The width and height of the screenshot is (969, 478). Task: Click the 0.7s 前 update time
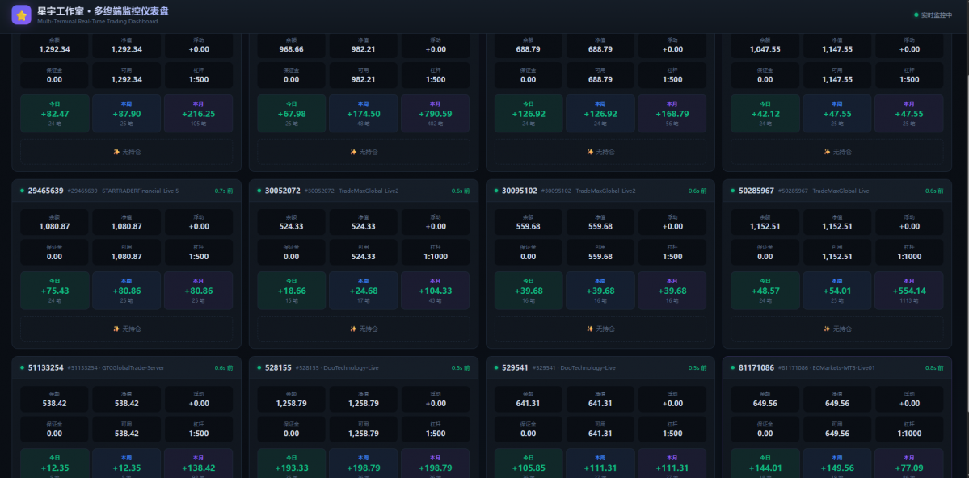coord(224,191)
